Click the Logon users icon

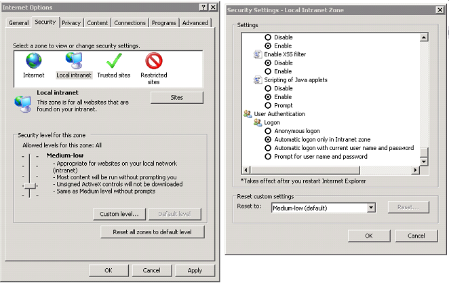coord(258,123)
